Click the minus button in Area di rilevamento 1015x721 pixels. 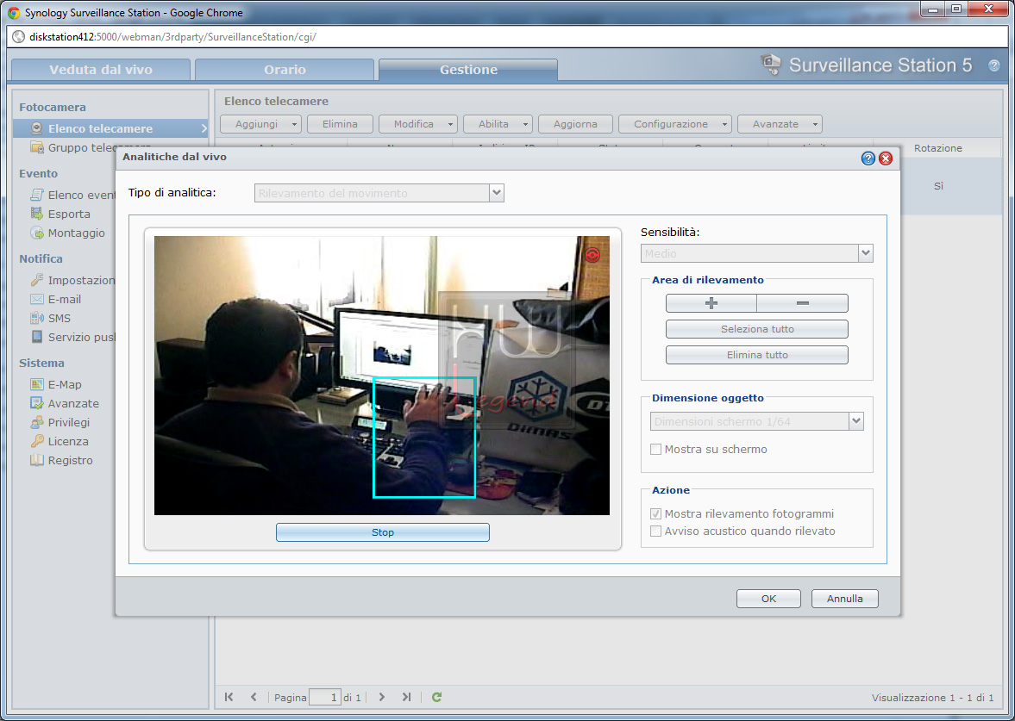click(803, 303)
